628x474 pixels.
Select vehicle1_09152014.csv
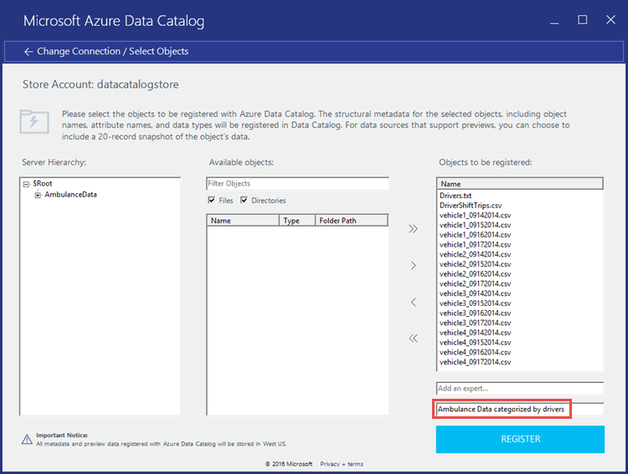click(475, 225)
